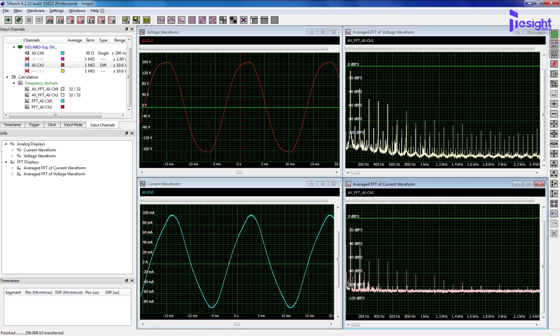Viewport: 560px width, 336px height.
Task: Expand the Voltage Waveform info node
Action: coord(12,156)
